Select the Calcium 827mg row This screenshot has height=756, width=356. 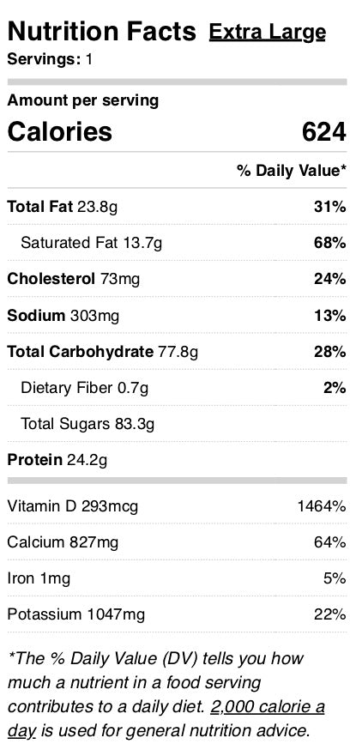(x=178, y=542)
